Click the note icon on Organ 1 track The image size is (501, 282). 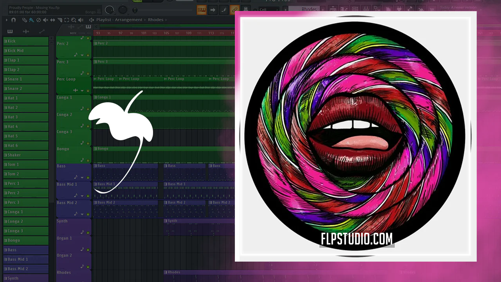(x=82, y=249)
